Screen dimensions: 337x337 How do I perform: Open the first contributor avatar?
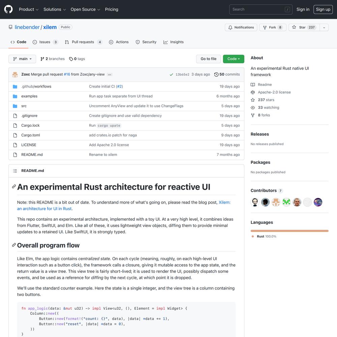tap(255, 202)
